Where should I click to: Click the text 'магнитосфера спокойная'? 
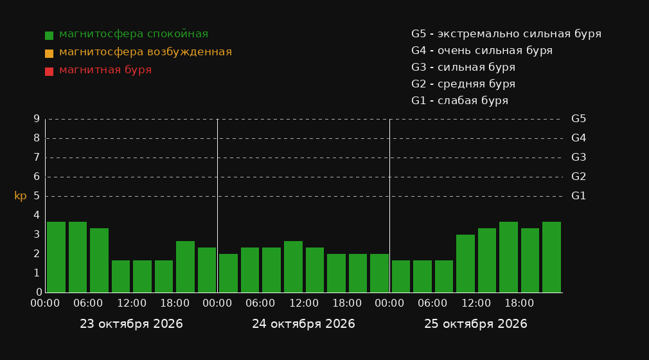(x=134, y=34)
